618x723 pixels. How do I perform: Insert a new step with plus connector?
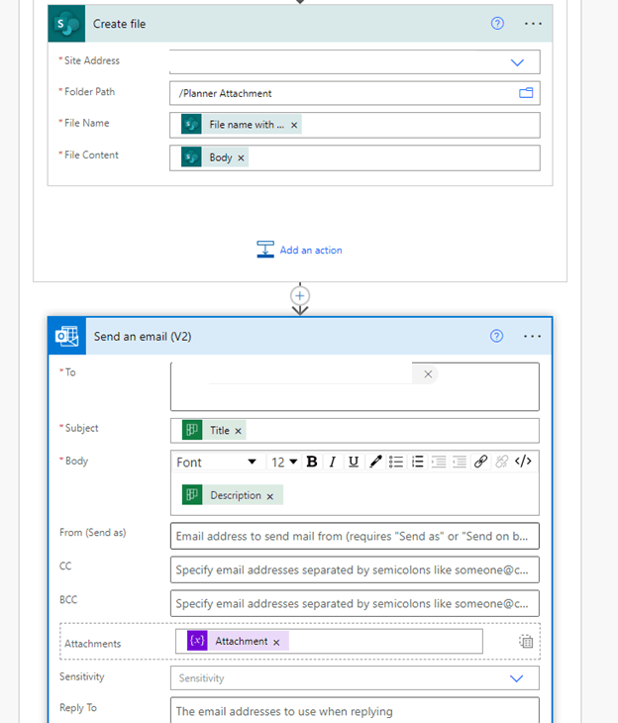point(300,295)
